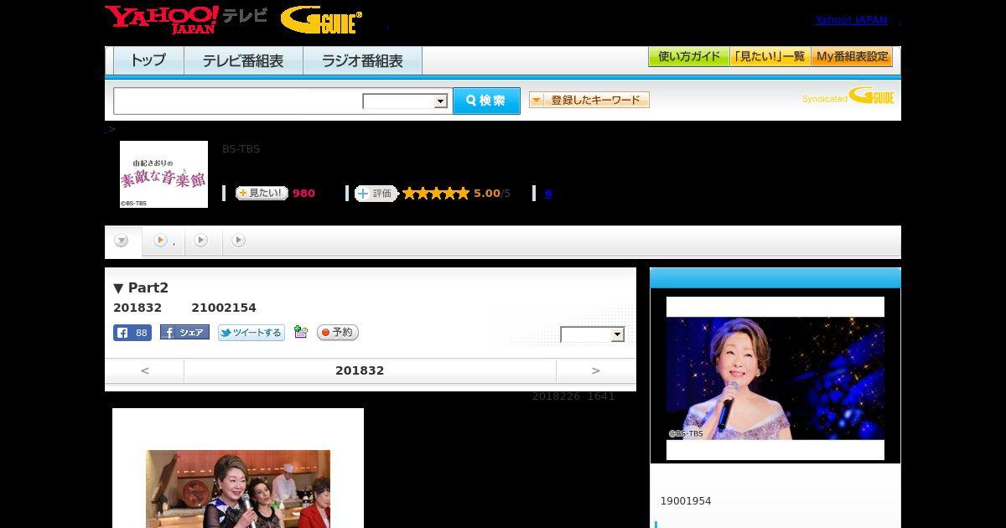Go to next date with > arrow
The width and height of the screenshot is (1006, 528).
(x=596, y=370)
